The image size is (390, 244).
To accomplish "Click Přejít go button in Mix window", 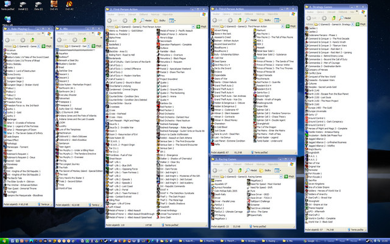I will (97, 46).
